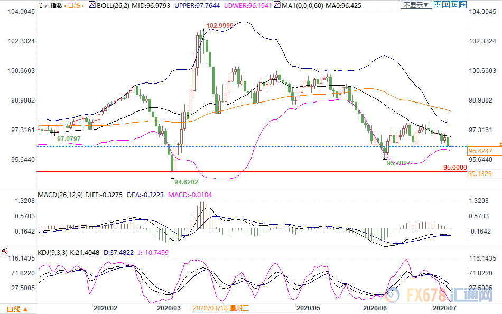502x314 pixels.
Task: Click the gear icon beside KDJ panel
Action: [x=4, y=250]
